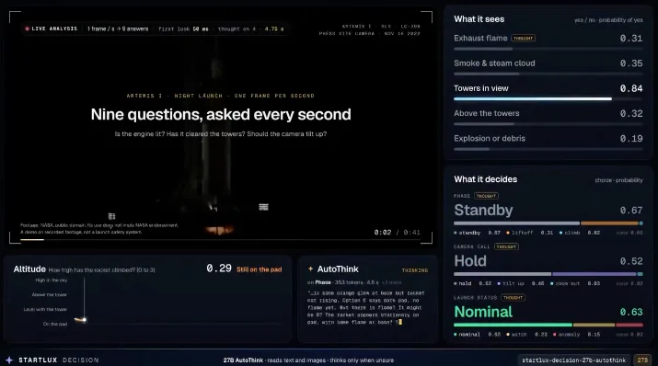Click the '27B AutoThink' footer description
Screen dimensions: 658x366
[x=308, y=360]
